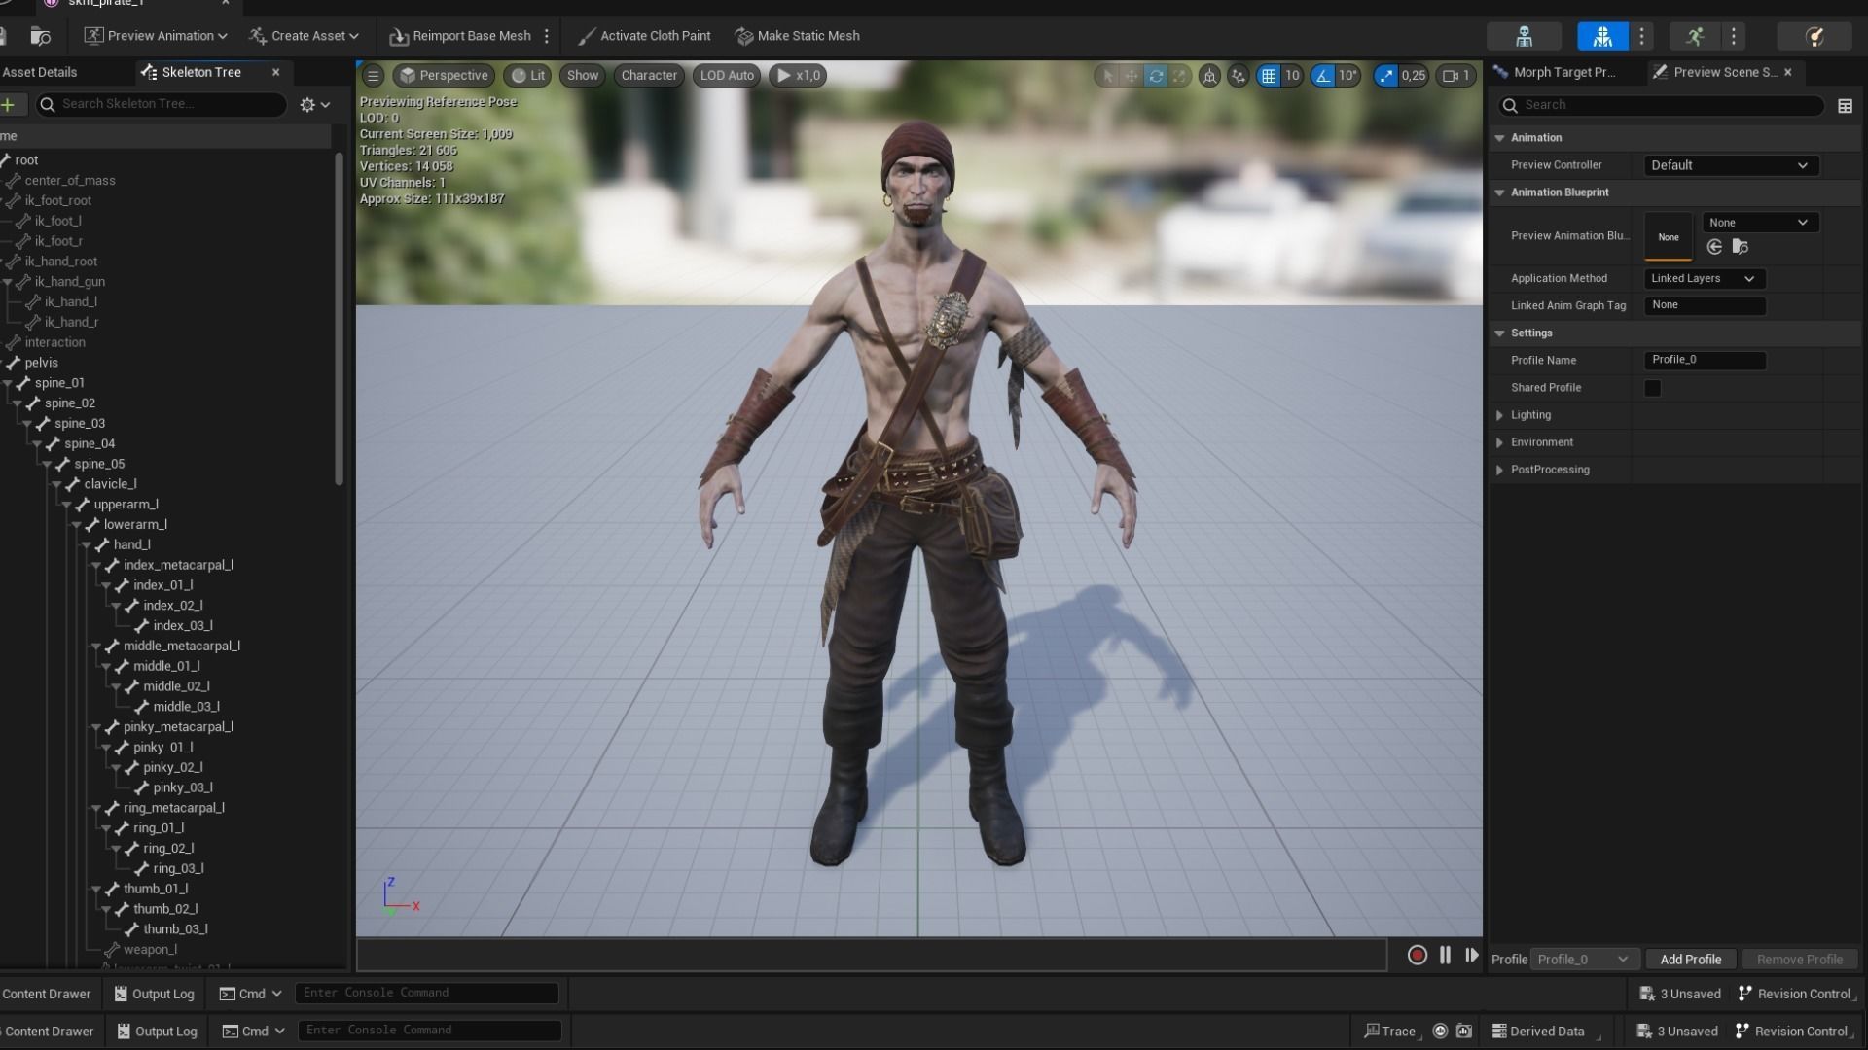
Task: Collapse the hand_l bone node
Action: pyautogui.click(x=87, y=545)
